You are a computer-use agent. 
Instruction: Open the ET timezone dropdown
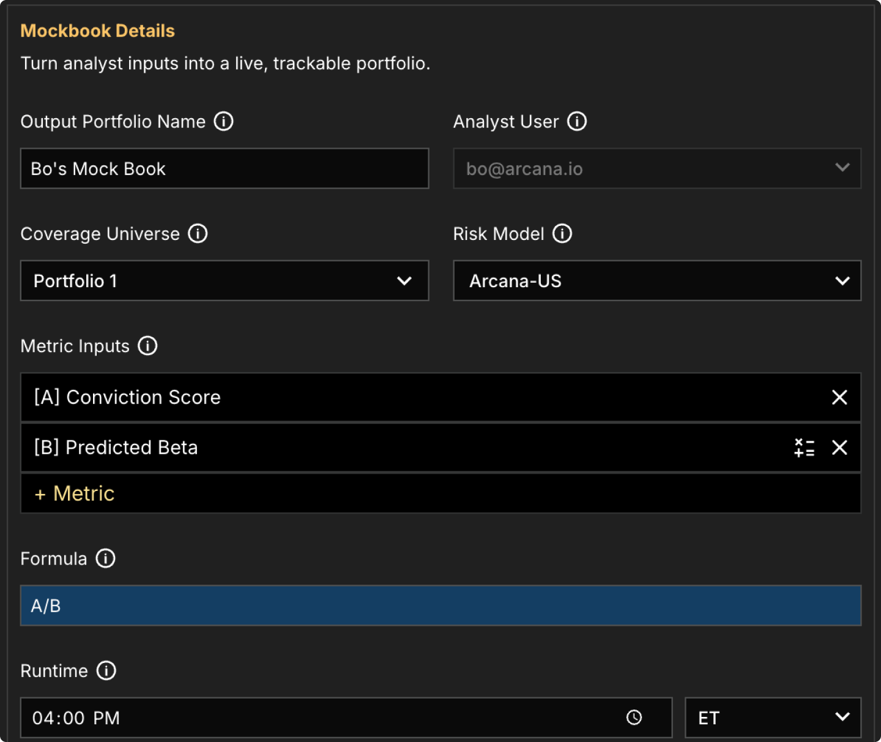pos(773,718)
